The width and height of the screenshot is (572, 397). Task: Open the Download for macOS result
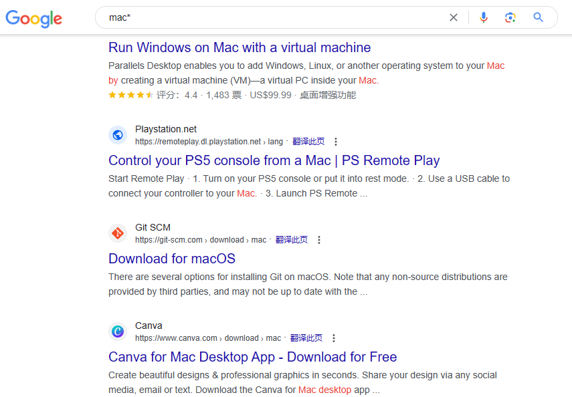172,259
